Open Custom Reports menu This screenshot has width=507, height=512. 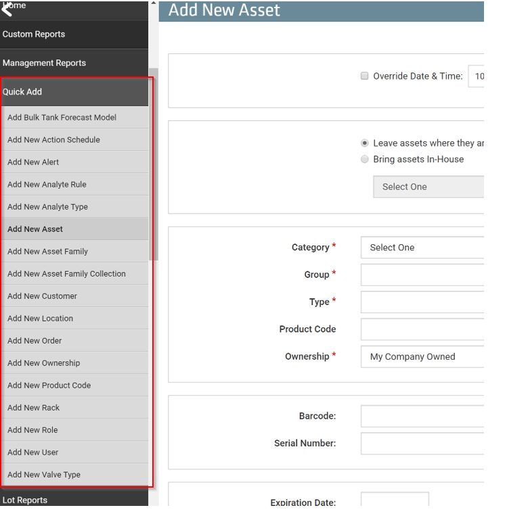click(x=74, y=34)
